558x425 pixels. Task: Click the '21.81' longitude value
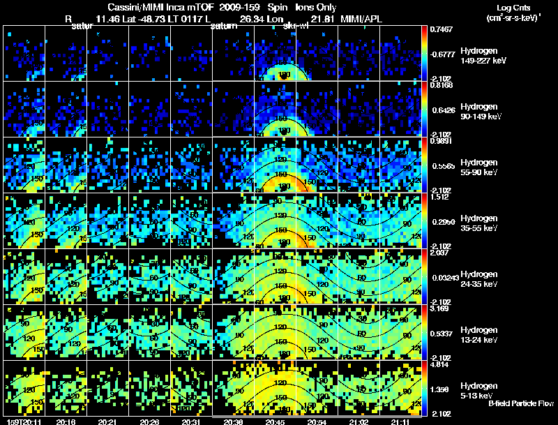tap(322, 19)
